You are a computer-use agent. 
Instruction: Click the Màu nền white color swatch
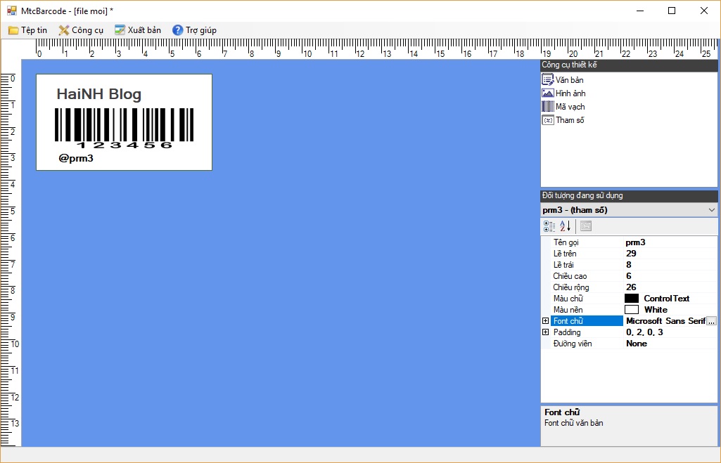[x=632, y=310]
